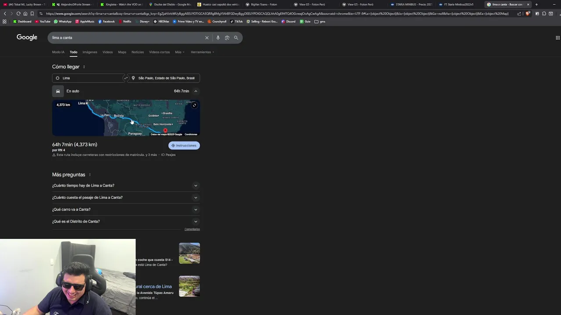Image resolution: width=561 pixels, height=315 pixels.
Task: Switch to Kingteka VOD browser tab
Action: (122, 4)
